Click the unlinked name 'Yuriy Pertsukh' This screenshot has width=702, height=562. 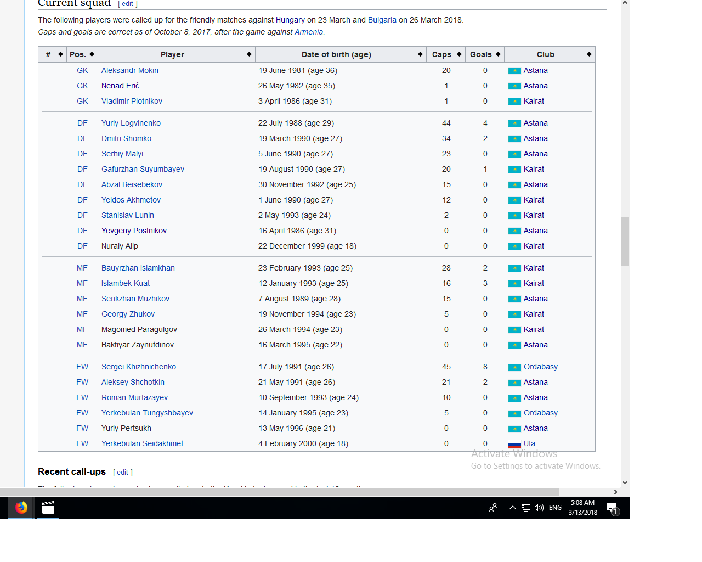(x=126, y=428)
